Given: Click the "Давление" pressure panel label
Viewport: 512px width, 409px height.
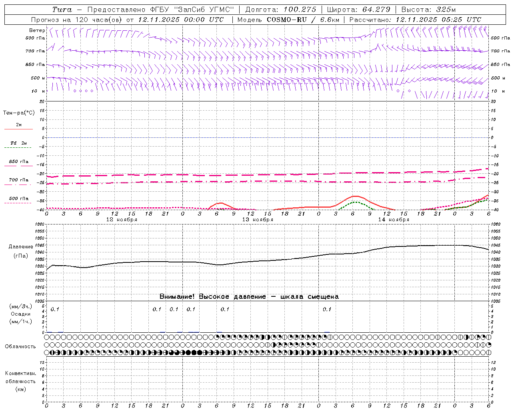Looking at the screenshot, I should pos(21,247).
